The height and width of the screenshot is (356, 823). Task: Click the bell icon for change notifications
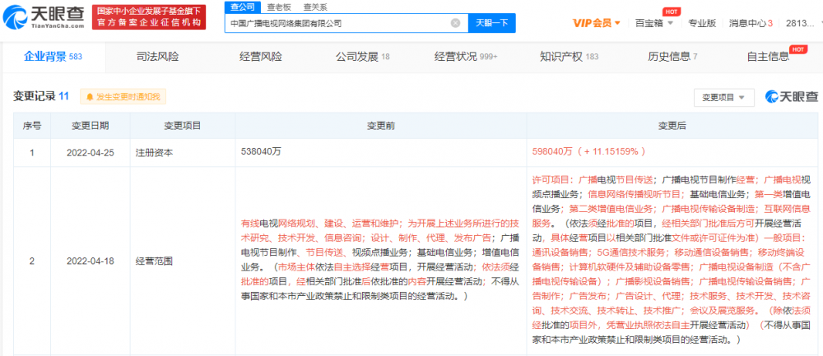tap(89, 97)
